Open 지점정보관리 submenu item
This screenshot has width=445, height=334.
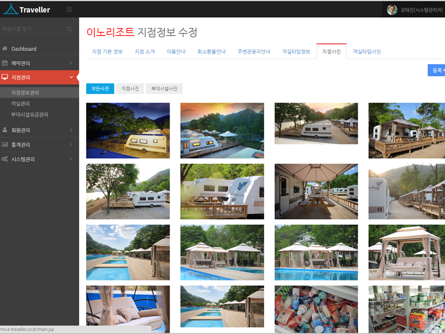click(39, 92)
